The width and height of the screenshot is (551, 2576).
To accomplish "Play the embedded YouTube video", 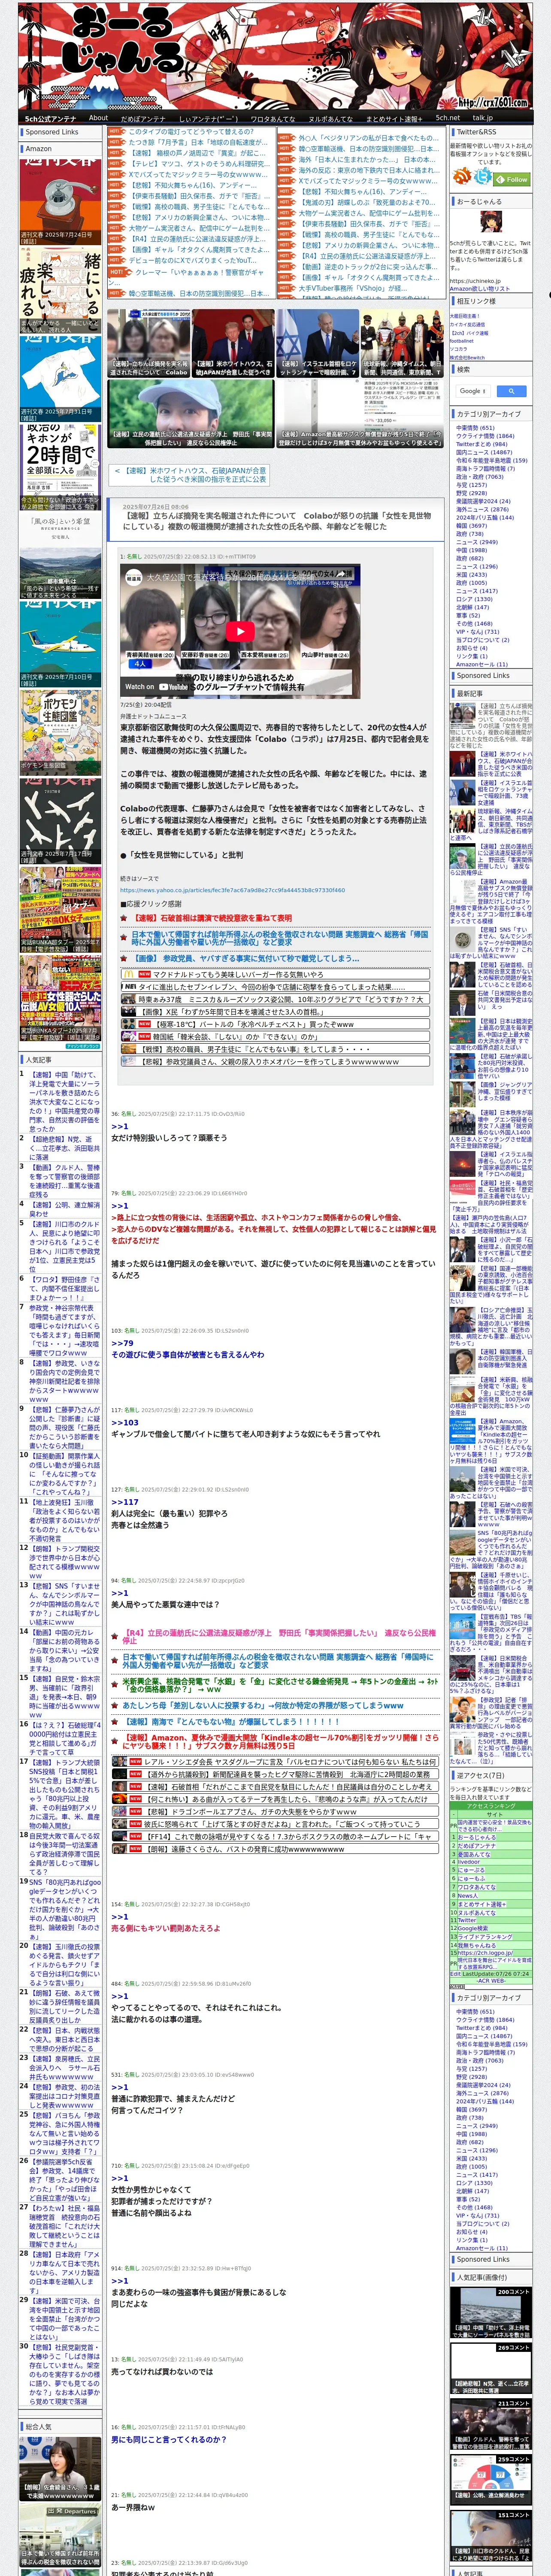I will pos(240,631).
